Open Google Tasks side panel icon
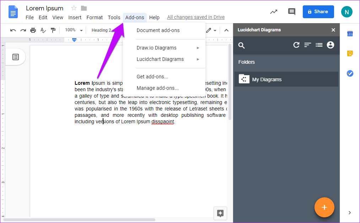This screenshot has width=360, height=223. (x=350, y=73)
